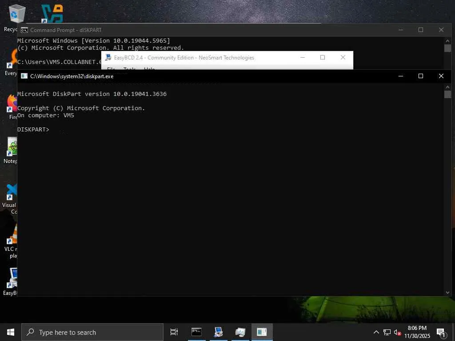Close the EasyBCD window

click(343, 57)
